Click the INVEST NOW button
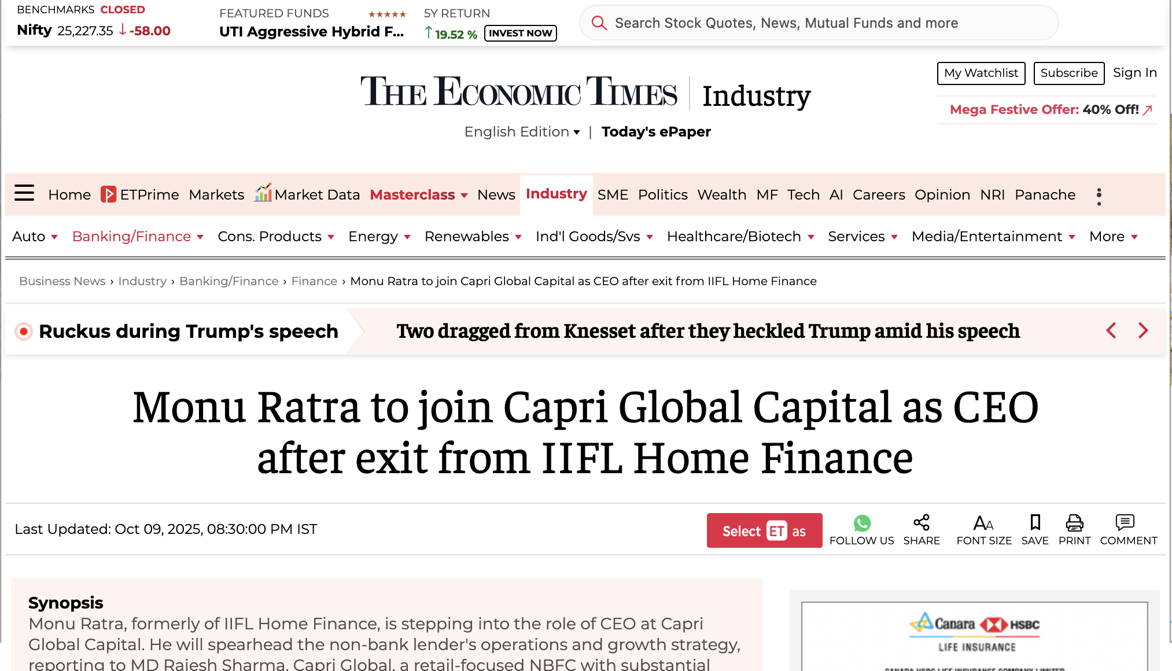Image resolution: width=1172 pixels, height=671 pixels. [x=519, y=33]
